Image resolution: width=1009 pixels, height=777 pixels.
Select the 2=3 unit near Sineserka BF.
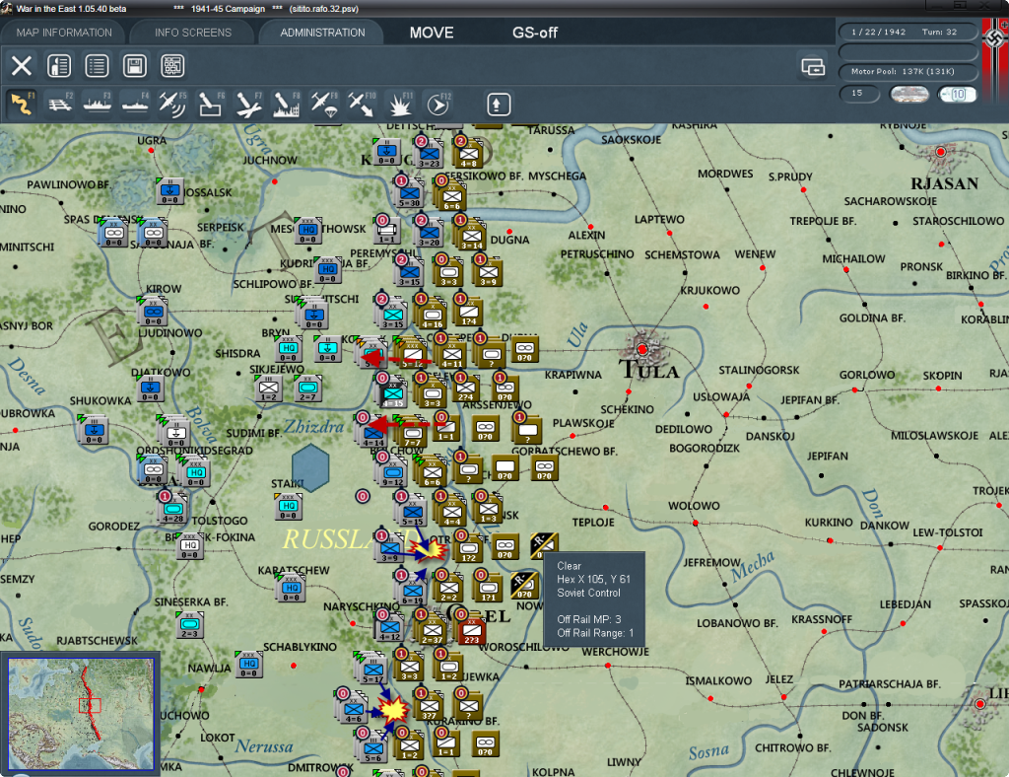(189, 624)
